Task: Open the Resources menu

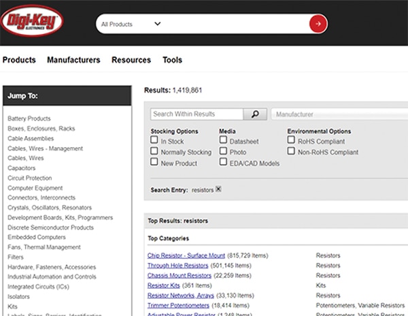Action: [131, 60]
